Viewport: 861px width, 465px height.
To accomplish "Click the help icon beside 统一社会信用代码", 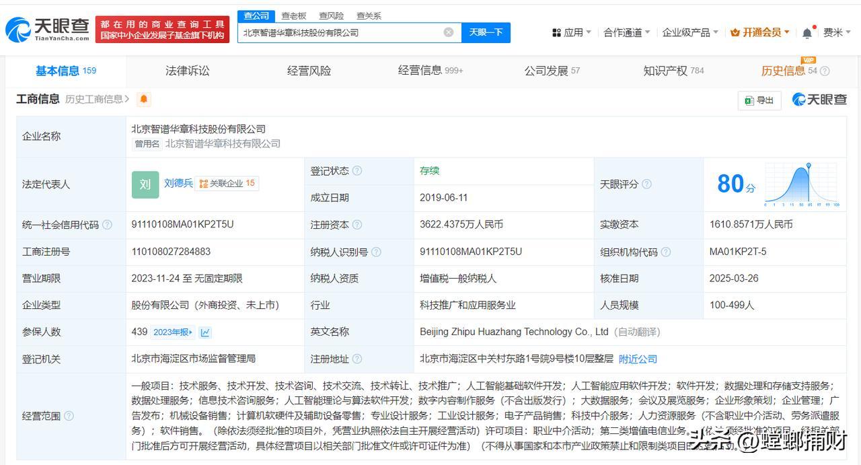I will [x=107, y=225].
